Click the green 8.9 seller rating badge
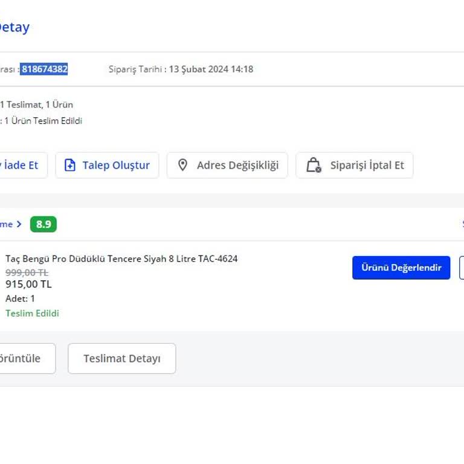The image size is (464, 464). 43,224
